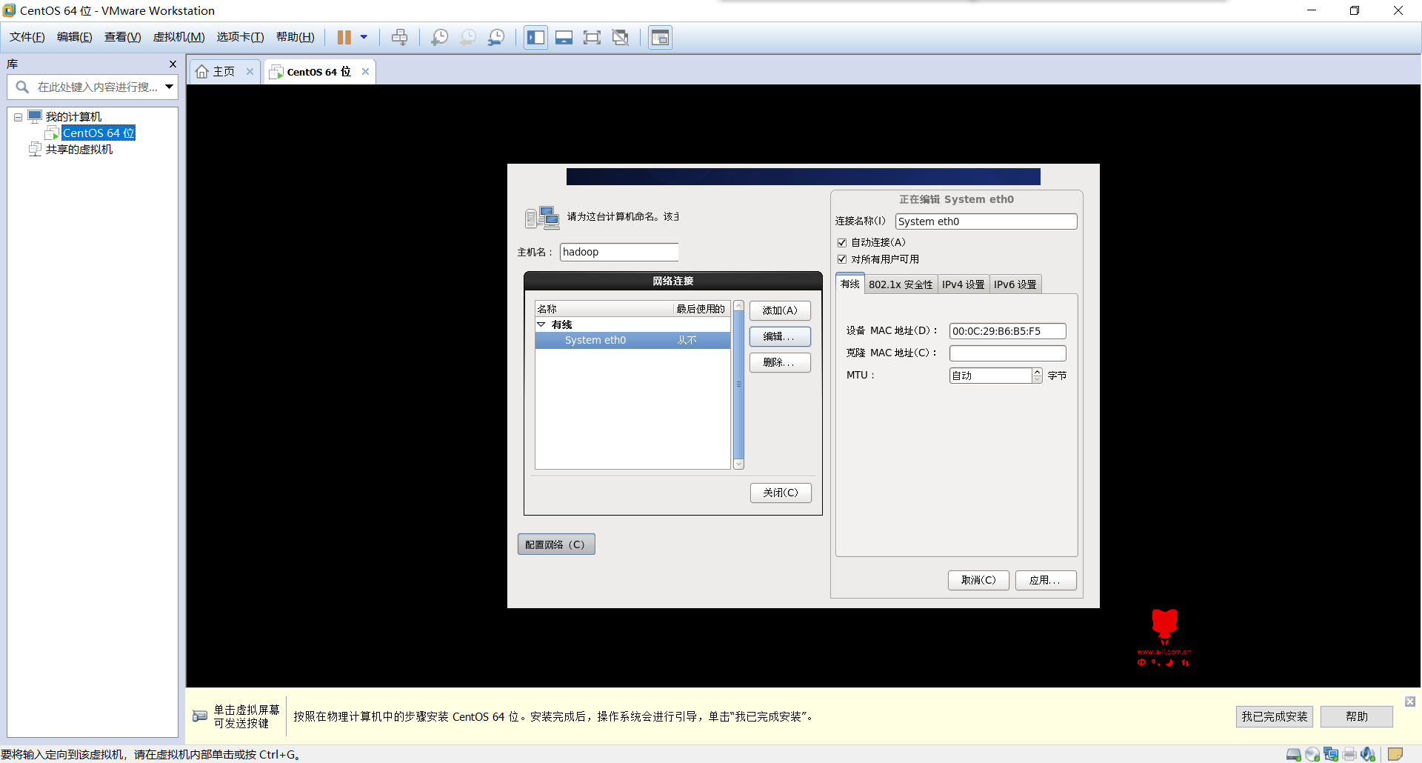Collapse the 我的计算机 tree node
Screen dimensions: 1422x763
18,117
